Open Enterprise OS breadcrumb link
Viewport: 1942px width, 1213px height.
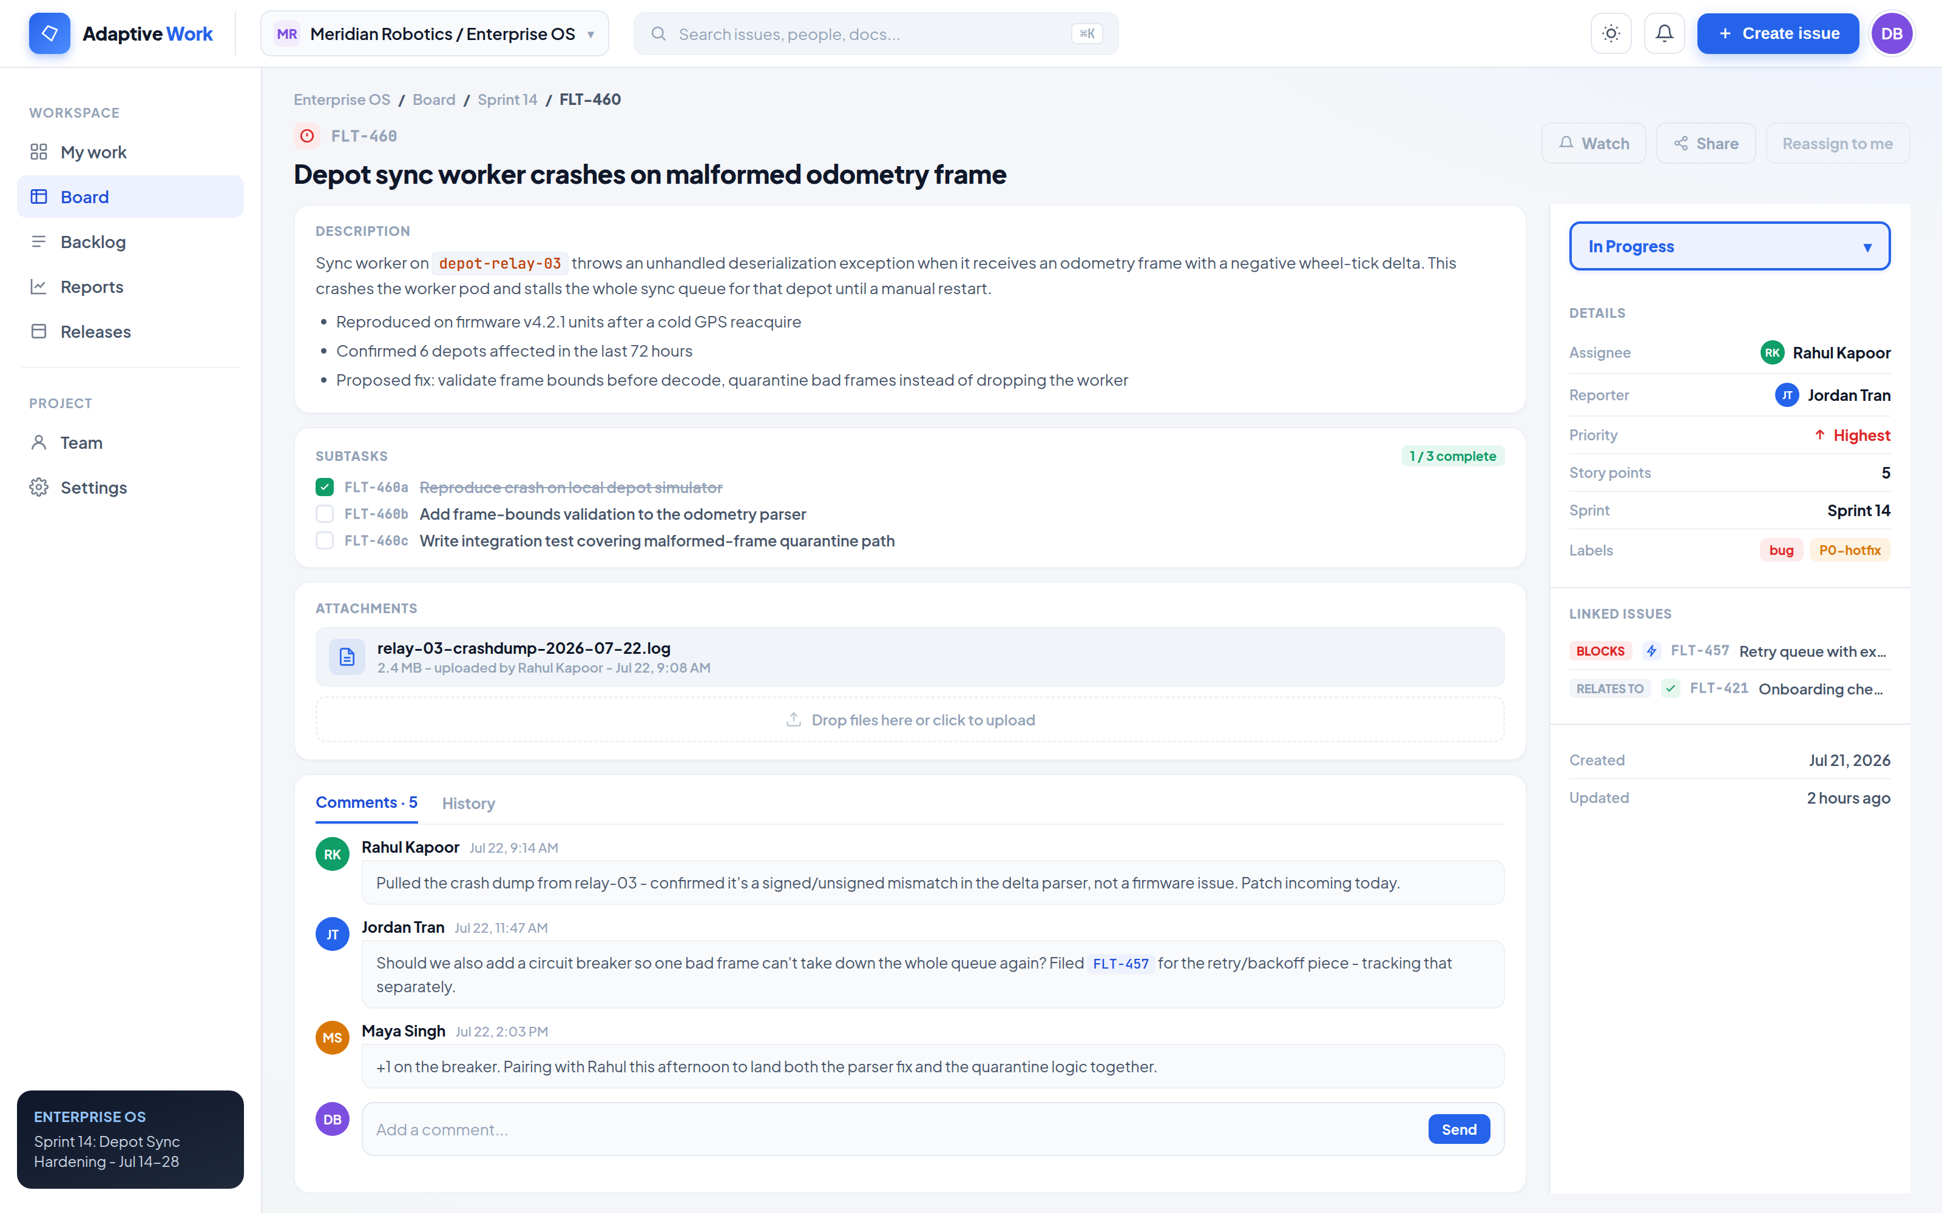[x=342, y=99]
